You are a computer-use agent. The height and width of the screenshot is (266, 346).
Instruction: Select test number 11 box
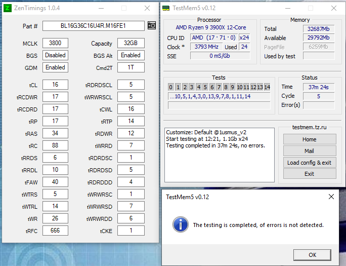(246, 87)
